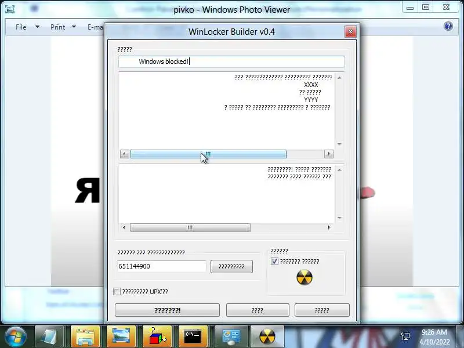This screenshot has width=464, height=348.
Task: Click the network icon in system tray
Action: click(x=405, y=336)
